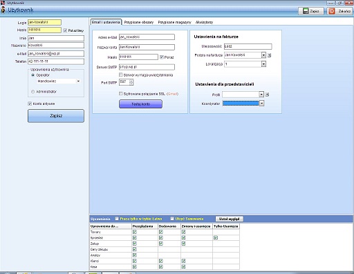Click the Uprawnienia do ... column header
This screenshot has width=354, height=274.
tap(111, 226)
